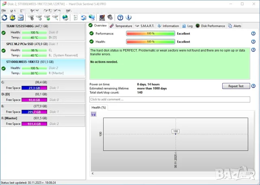The height and width of the screenshot is (185, 260).
Task: Select the TEAM T253ST480G disk header
Action: pyautogui.click(x=27, y=26)
